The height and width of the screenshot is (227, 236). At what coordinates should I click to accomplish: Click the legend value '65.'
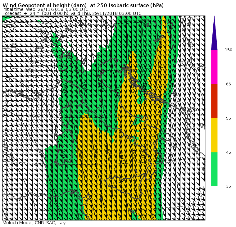pyautogui.click(x=229, y=84)
